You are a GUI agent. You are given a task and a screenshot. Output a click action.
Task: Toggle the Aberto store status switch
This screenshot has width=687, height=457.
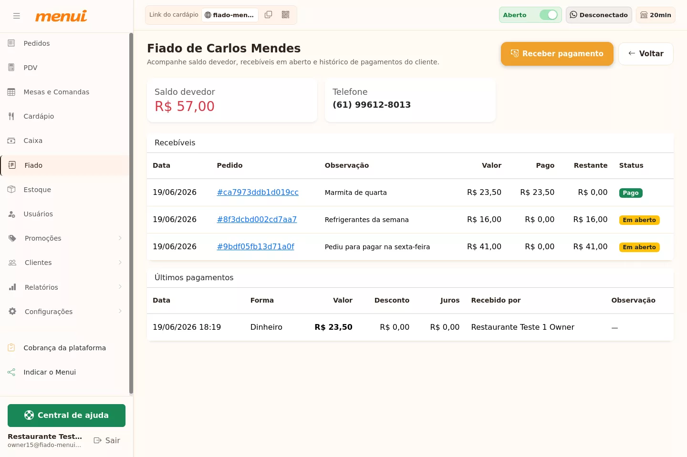click(549, 15)
